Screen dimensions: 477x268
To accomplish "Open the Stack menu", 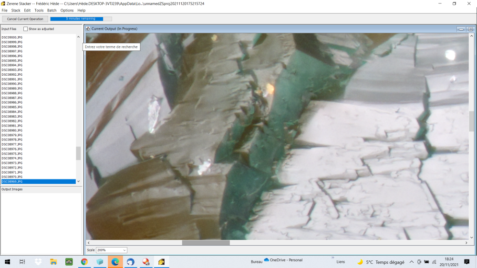I will (16, 10).
